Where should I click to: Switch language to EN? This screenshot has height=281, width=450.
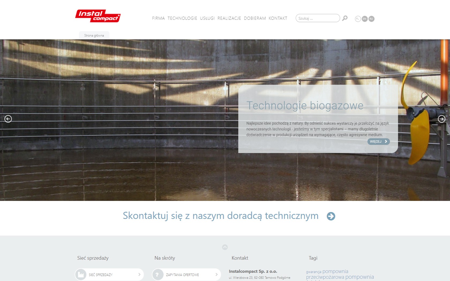pyautogui.click(x=365, y=19)
